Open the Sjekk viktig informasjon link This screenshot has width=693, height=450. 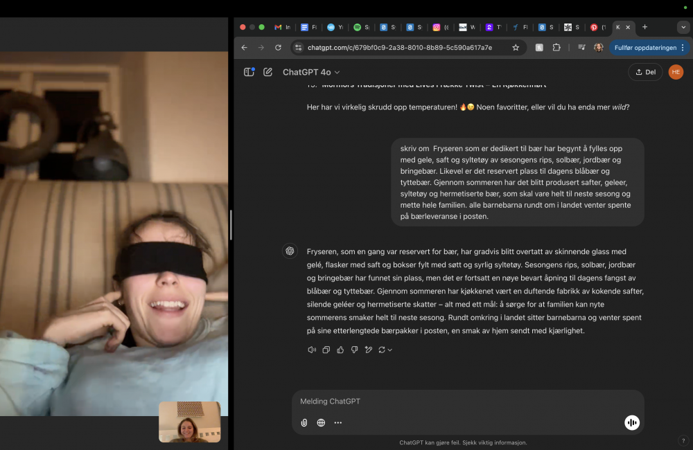[x=494, y=442]
